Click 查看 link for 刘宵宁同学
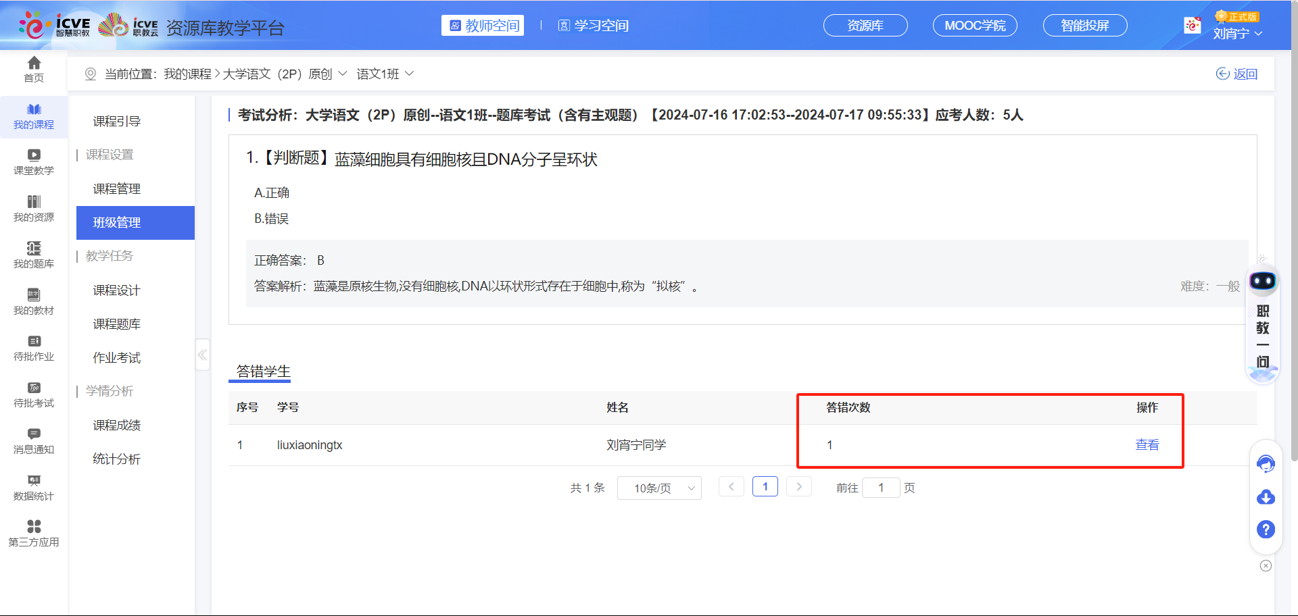 tap(1147, 445)
